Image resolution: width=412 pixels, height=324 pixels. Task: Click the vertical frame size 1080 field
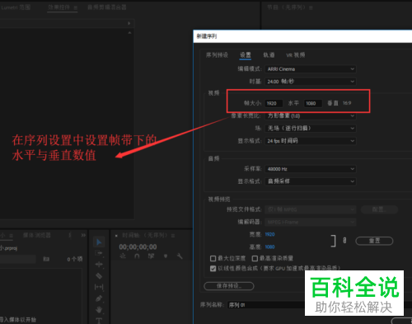tap(313, 103)
